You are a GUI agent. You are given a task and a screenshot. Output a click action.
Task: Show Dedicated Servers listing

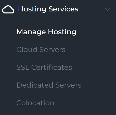49,85
